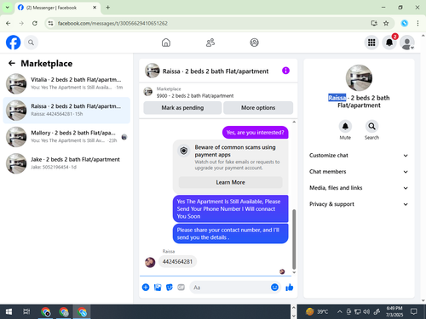Expand Chat members section
The height and width of the screenshot is (319, 426).
(359, 172)
